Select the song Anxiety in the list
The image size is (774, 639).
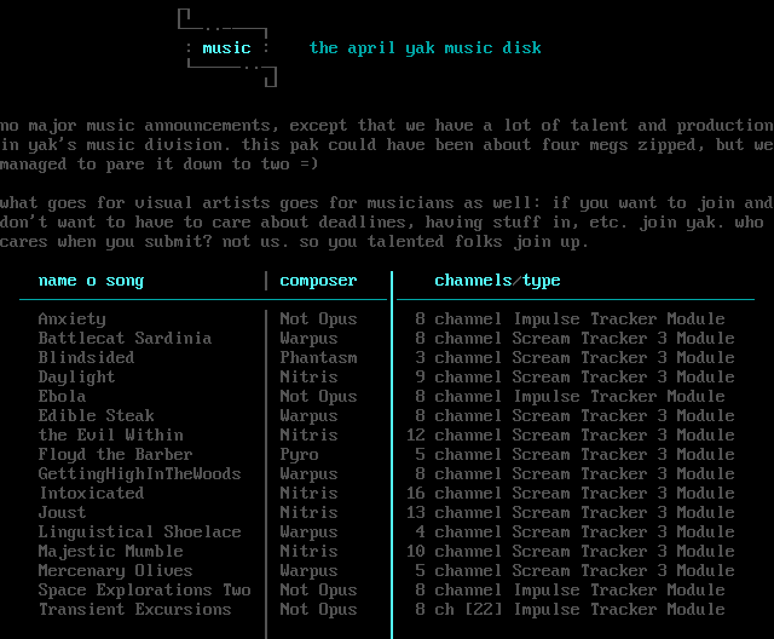pos(72,319)
